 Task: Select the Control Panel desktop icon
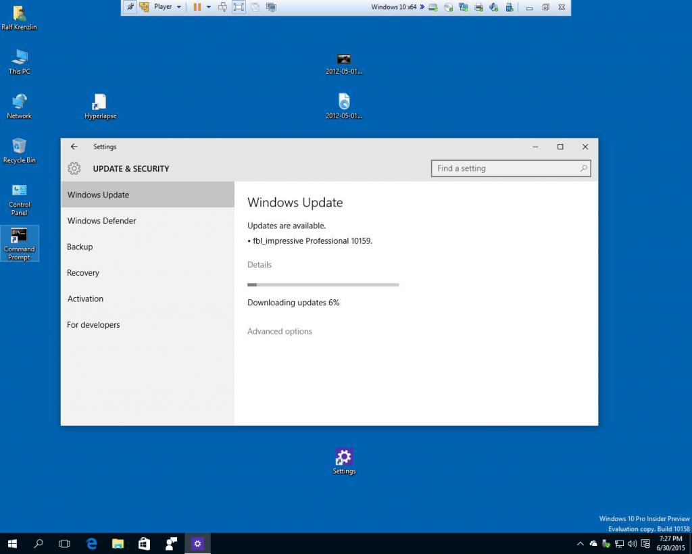tap(20, 199)
